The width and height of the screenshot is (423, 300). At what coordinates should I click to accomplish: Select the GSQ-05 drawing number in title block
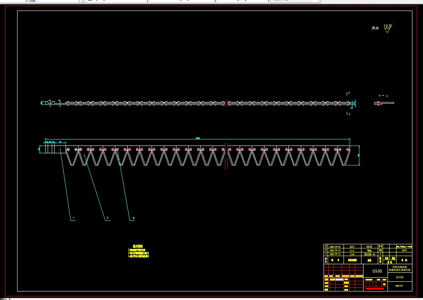[x=399, y=286]
